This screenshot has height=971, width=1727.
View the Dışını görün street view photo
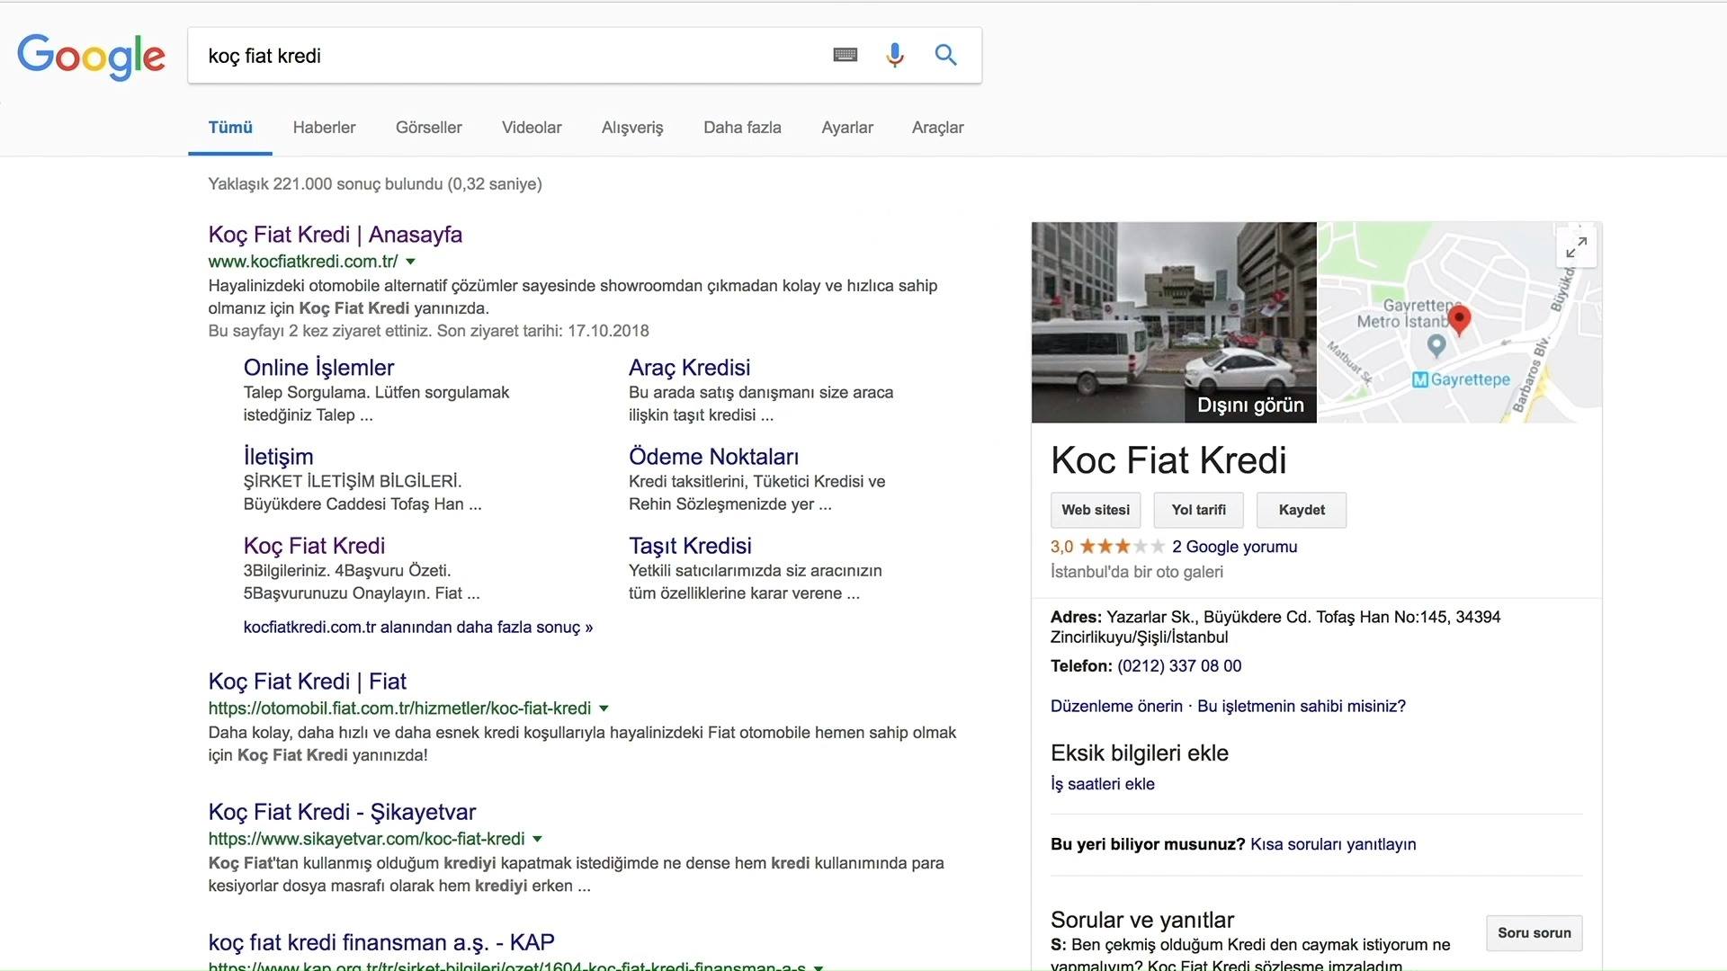pos(1174,322)
